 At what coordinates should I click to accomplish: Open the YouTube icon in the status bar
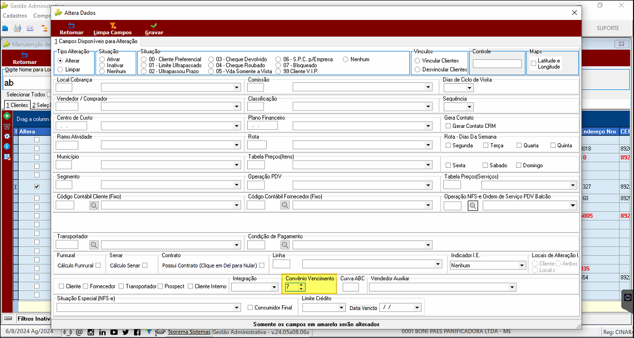(114, 332)
